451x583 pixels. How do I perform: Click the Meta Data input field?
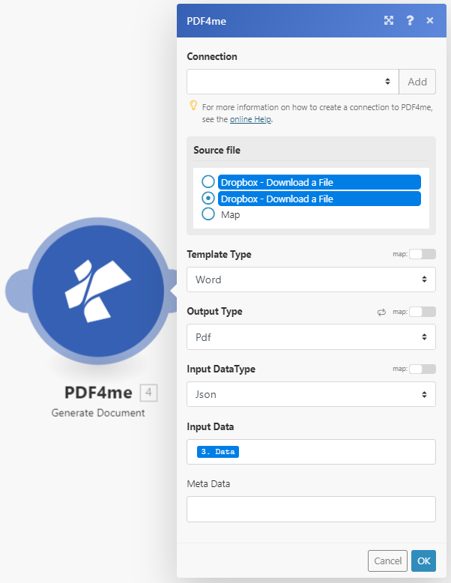click(310, 509)
